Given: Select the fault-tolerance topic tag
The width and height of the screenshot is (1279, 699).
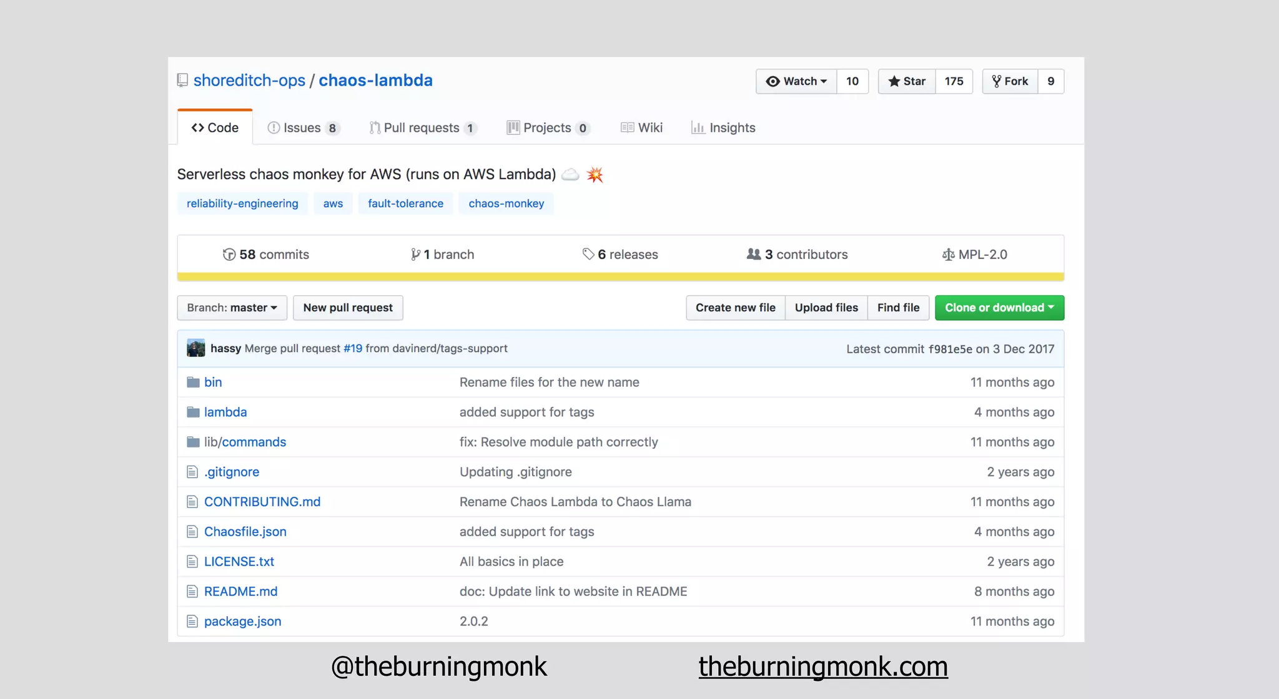Looking at the screenshot, I should (405, 203).
